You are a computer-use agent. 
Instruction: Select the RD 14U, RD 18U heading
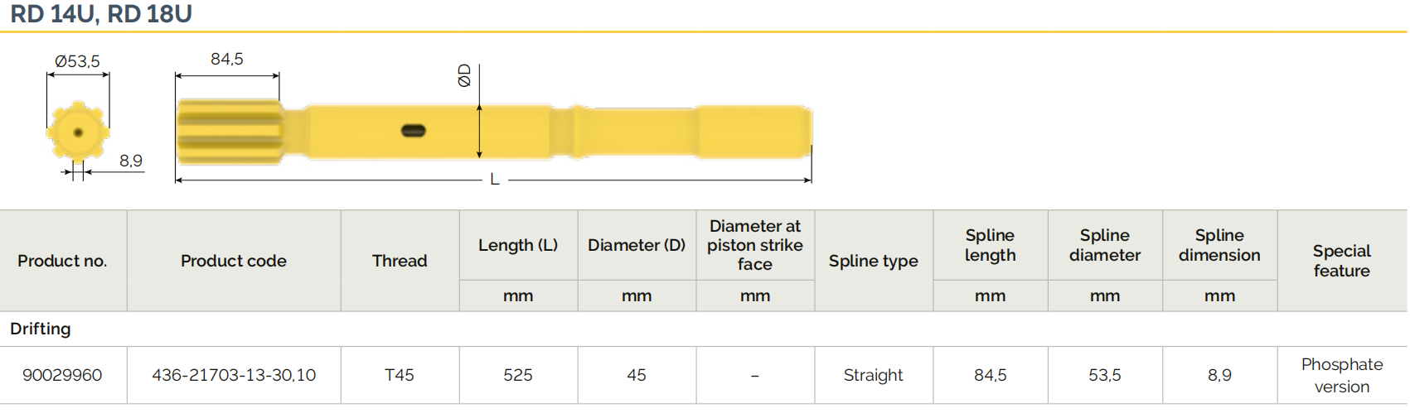click(x=101, y=14)
